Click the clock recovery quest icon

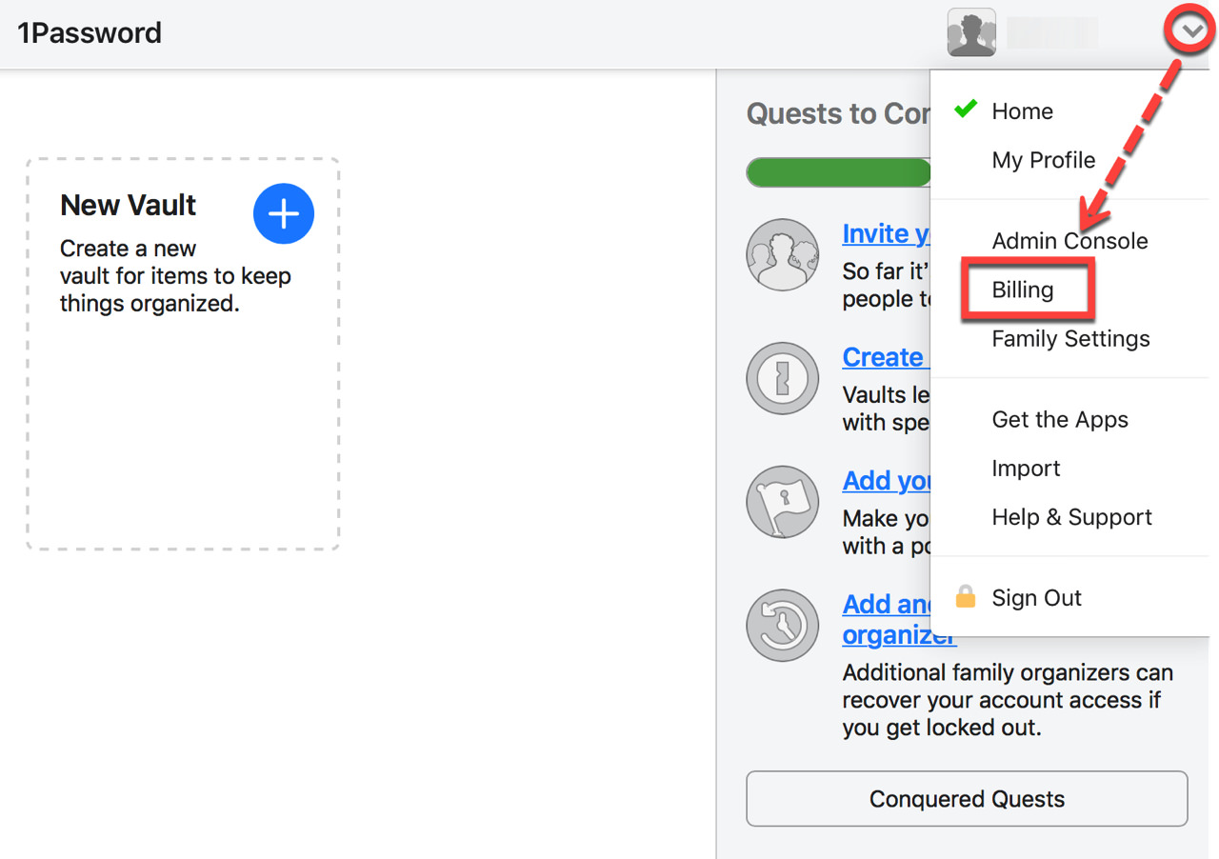click(x=783, y=626)
